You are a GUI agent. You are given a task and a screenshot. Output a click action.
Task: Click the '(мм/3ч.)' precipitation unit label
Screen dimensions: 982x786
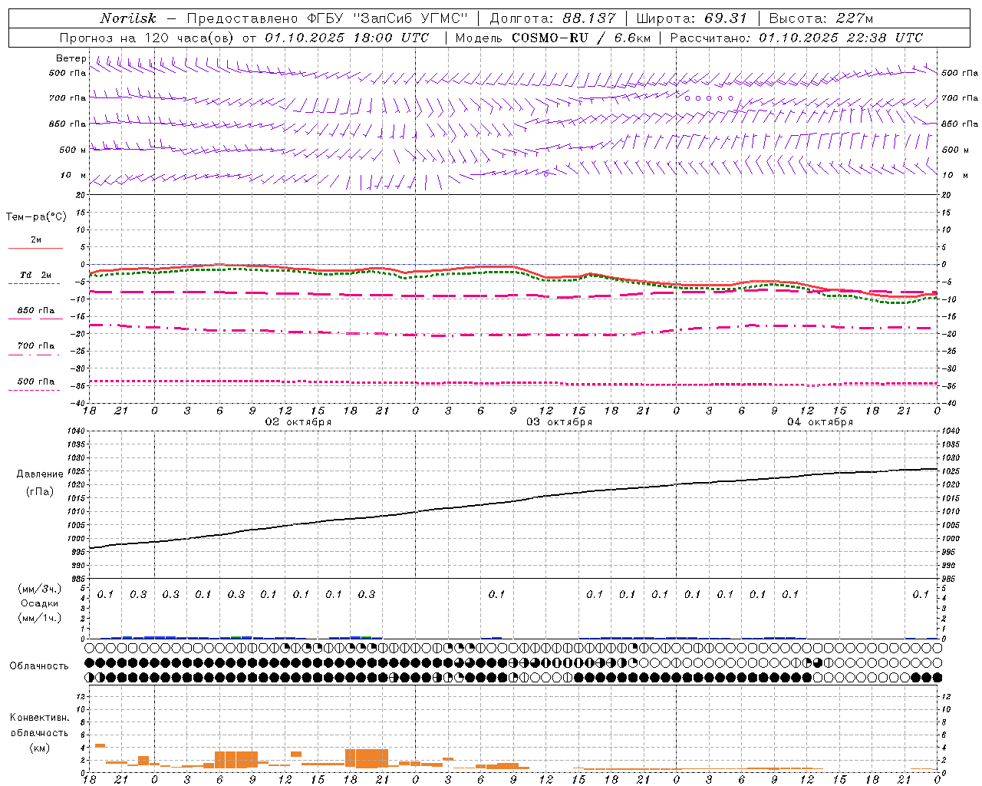coord(40,589)
